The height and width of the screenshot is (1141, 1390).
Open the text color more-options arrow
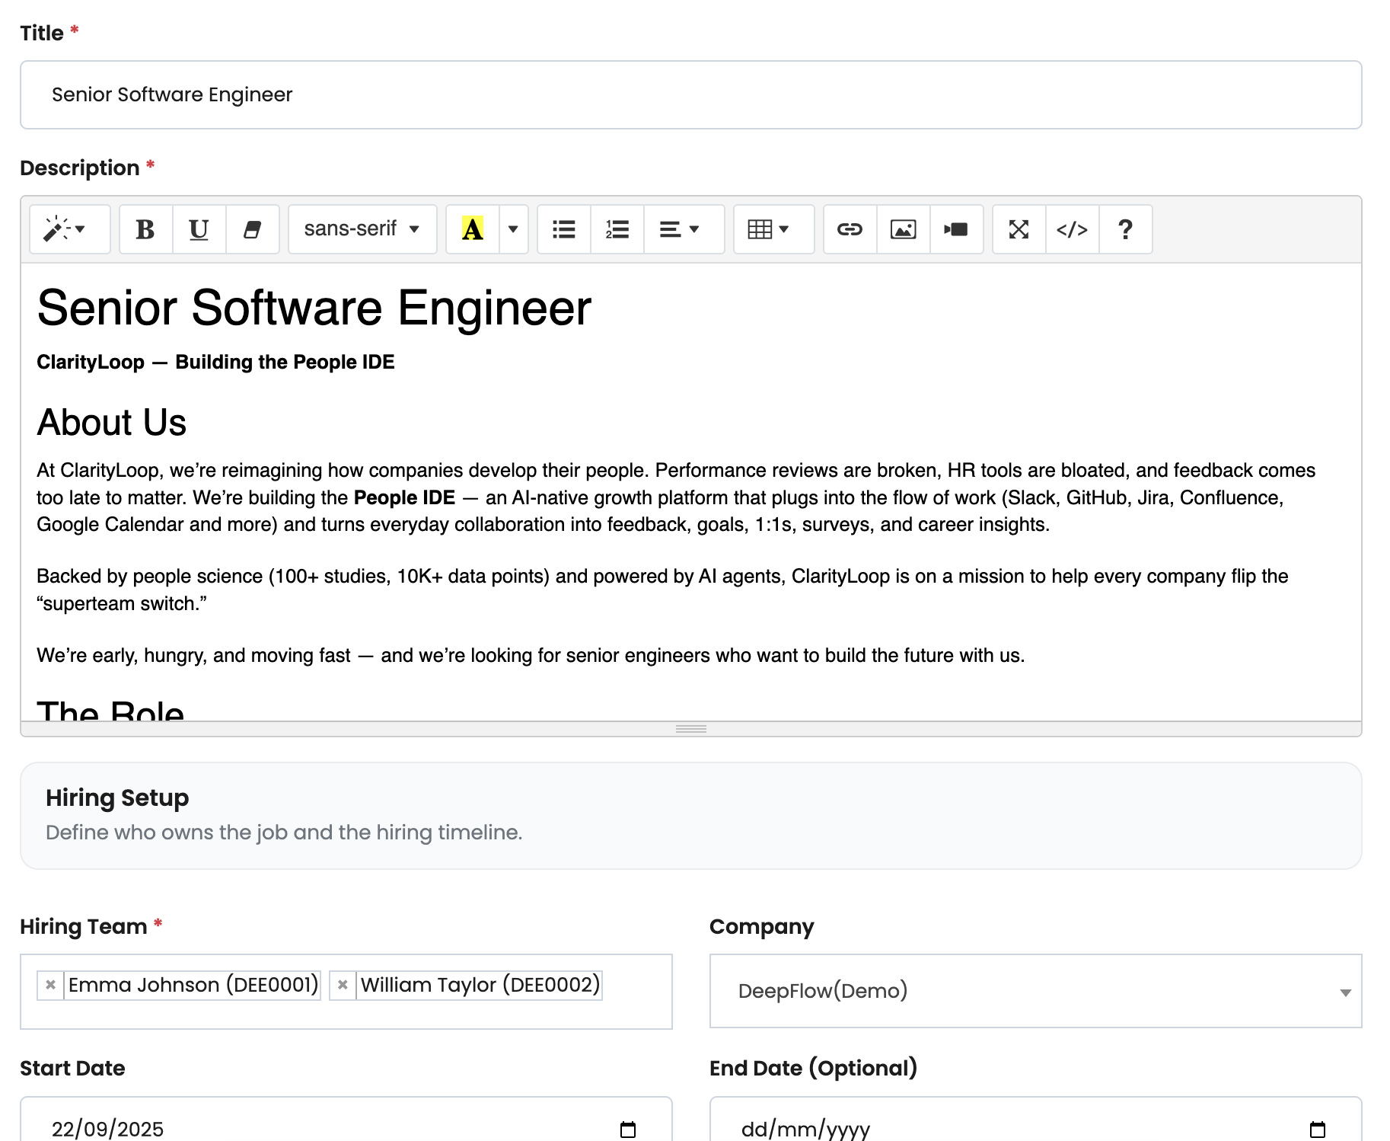pos(513,229)
